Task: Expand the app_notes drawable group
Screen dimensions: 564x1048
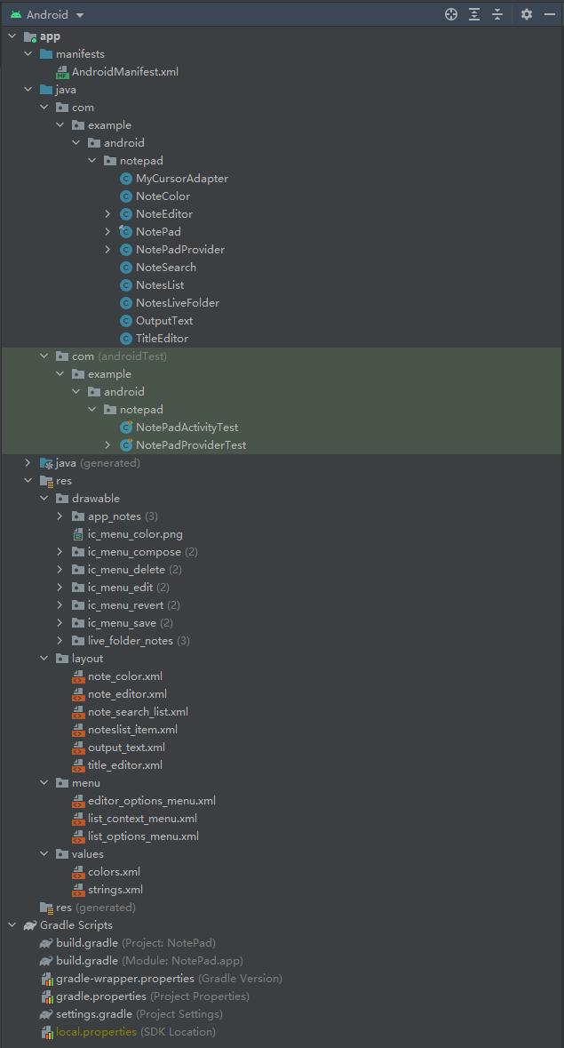Action: [x=59, y=516]
